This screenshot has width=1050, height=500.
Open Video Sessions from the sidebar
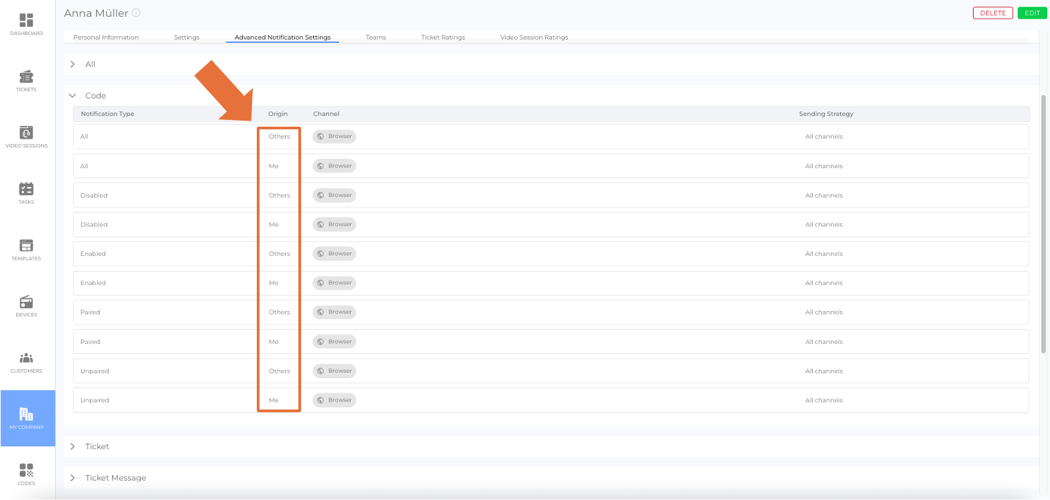pyautogui.click(x=27, y=133)
